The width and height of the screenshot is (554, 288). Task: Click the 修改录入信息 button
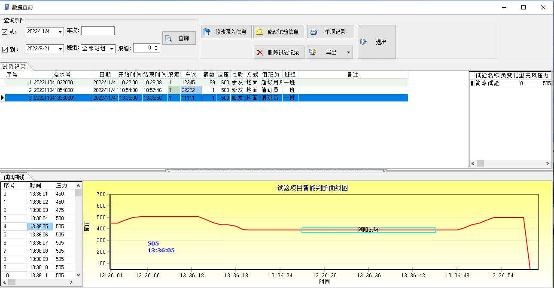pos(226,32)
